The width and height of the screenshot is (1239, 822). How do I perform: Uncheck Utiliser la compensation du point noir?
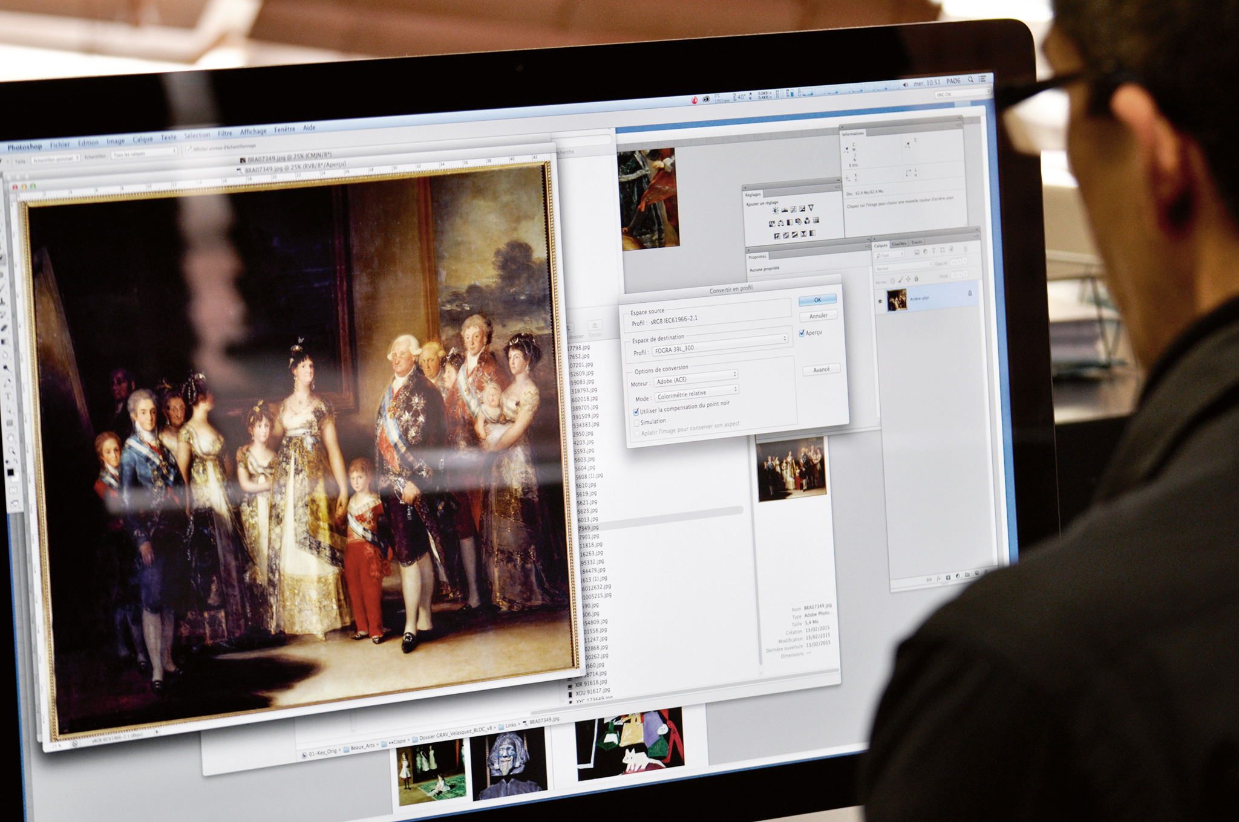[x=636, y=412]
